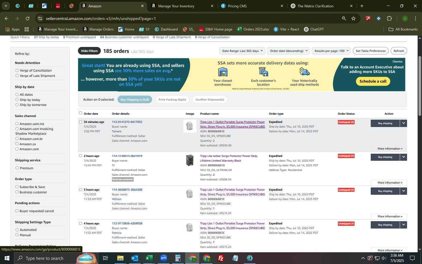The width and height of the screenshot is (422, 264).
Task: Switch to The Matrix Clarification tab
Action: (322, 6)
